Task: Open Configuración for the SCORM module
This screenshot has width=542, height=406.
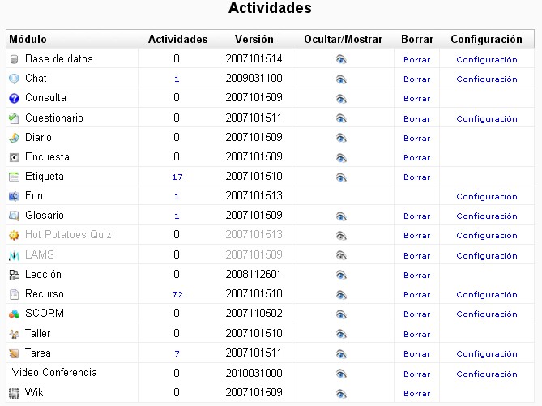Action: pyautogui.click(x=486, y=314)
